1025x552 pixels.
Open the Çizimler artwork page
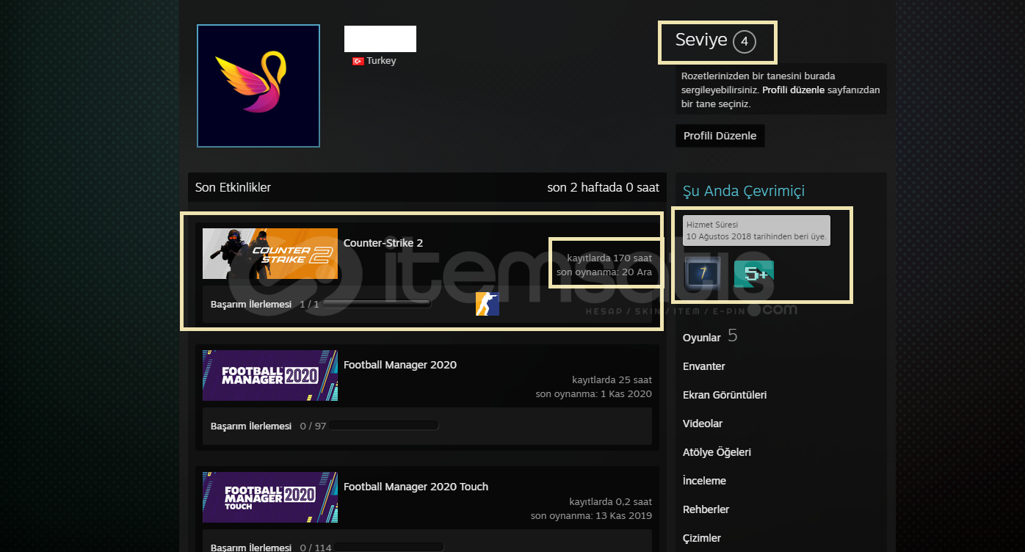(702, 538)
